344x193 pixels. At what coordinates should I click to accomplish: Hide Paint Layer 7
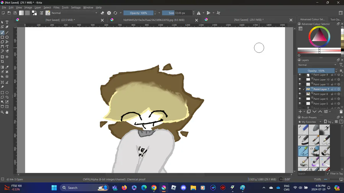coord(300,89)
